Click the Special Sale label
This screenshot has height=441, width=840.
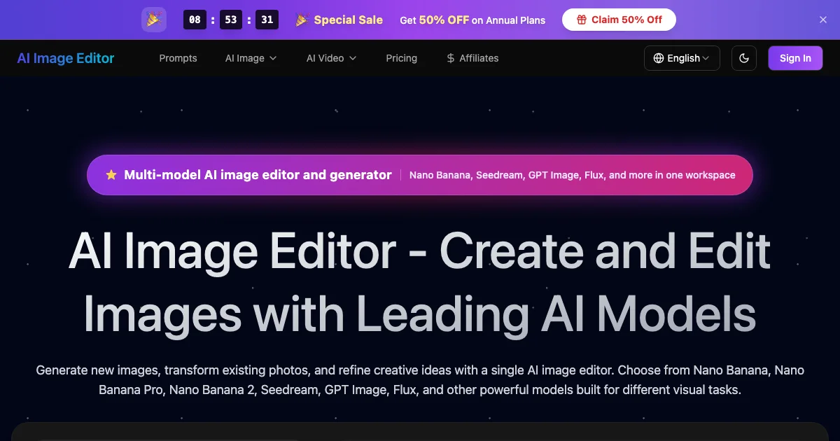pyautogui.click(x=349, y=20)
